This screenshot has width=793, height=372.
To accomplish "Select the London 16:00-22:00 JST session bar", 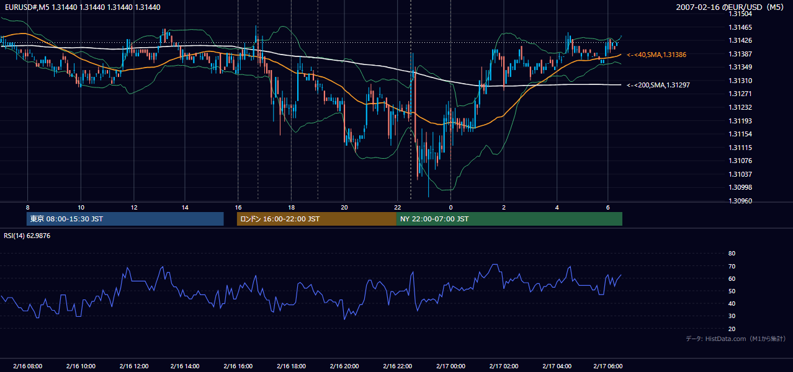I will pos(316,219).
